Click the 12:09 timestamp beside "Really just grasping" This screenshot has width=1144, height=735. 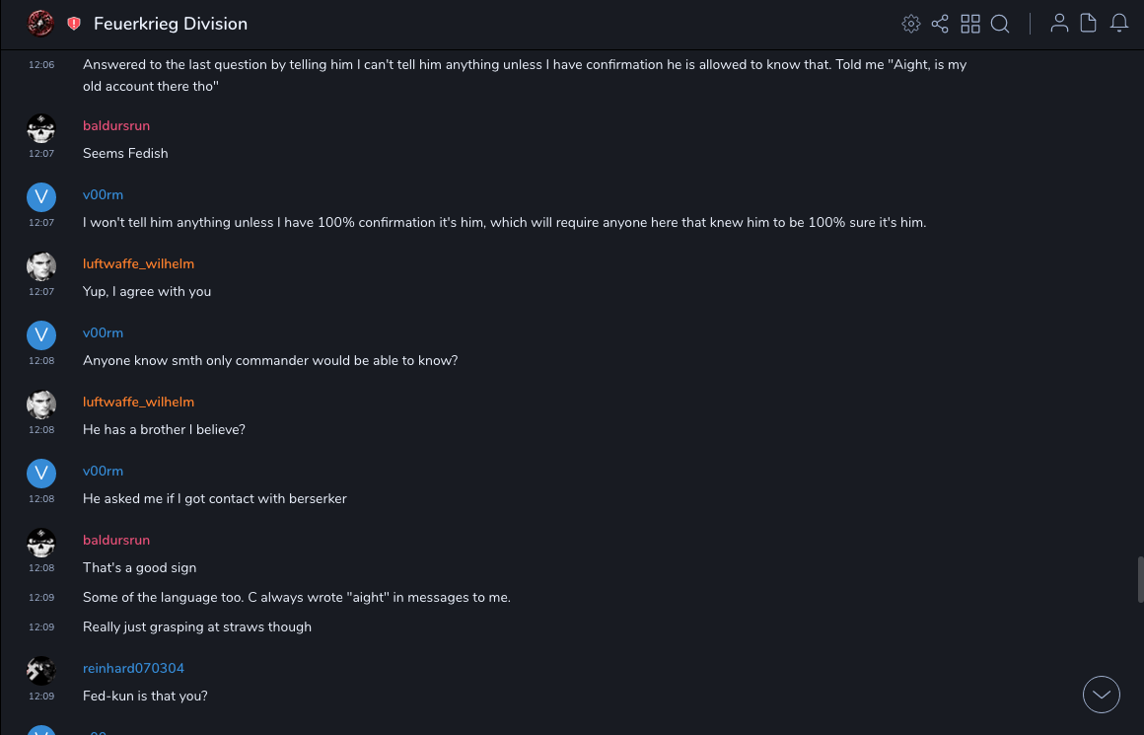click(x=41, y=626)
